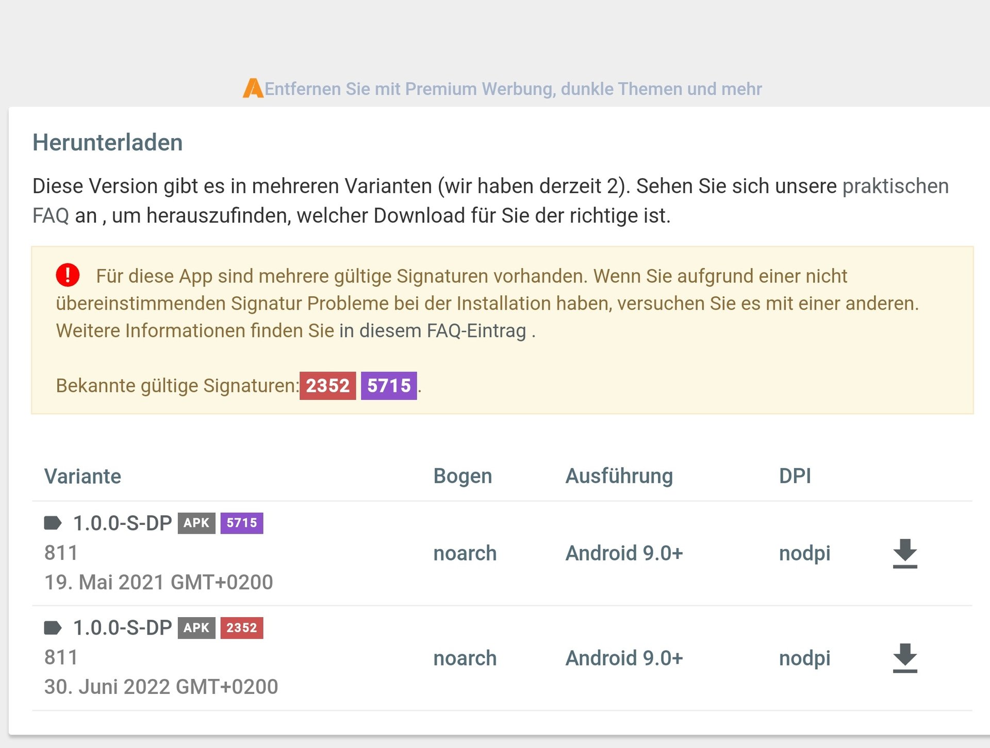Viewport: 990px width, 748px height.
Task: Click the red 2352 badge in second row
Action: click(242, 628)
